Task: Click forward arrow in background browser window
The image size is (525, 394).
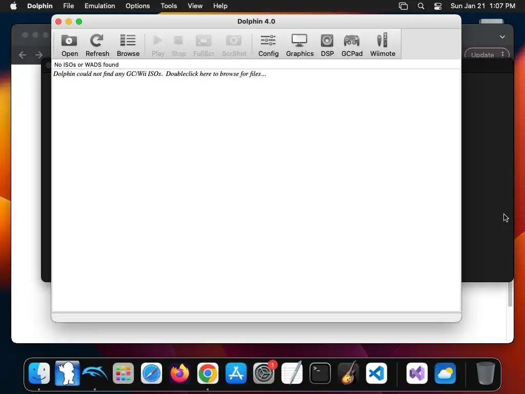Action: (39, 55)
